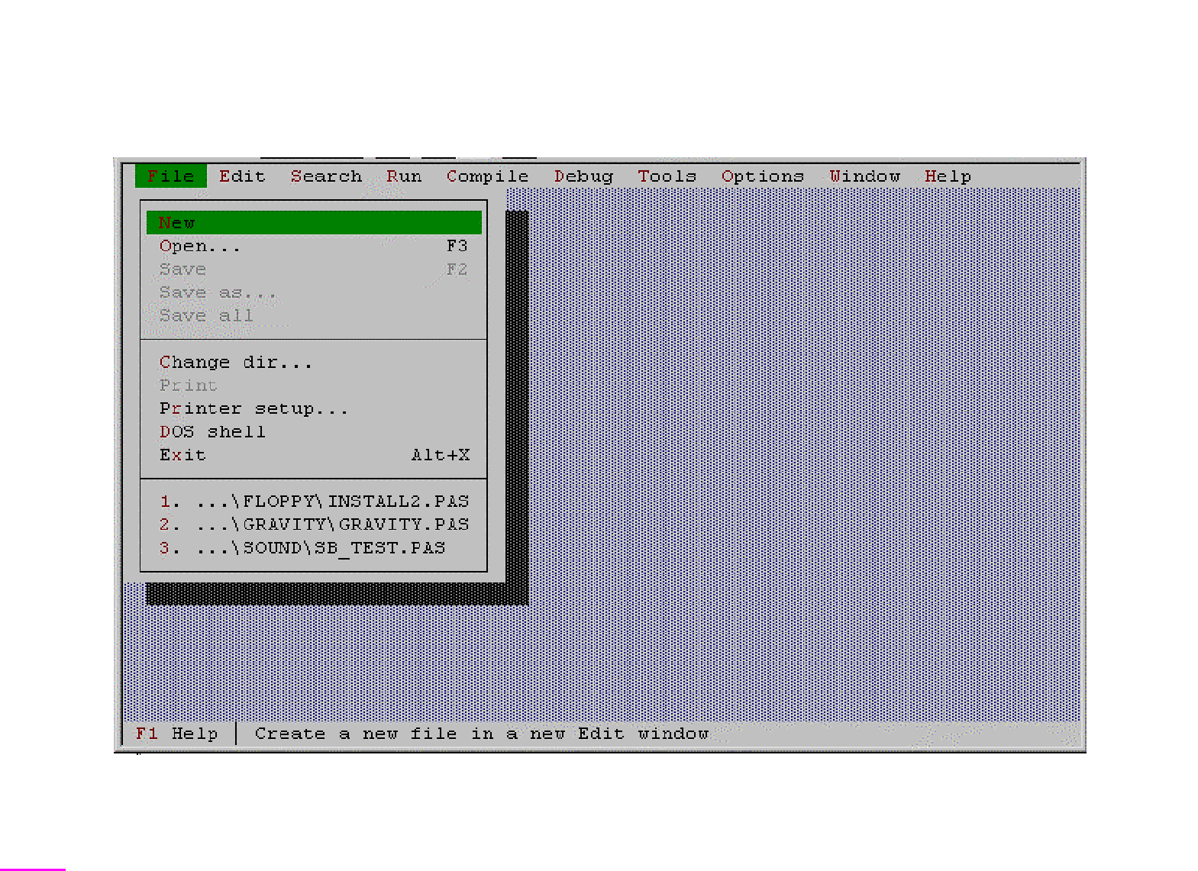Viewport: 1198px width, 871px height.
Task: Open the Debug menu
Action: pyautogui.click(x=583, y=176)
